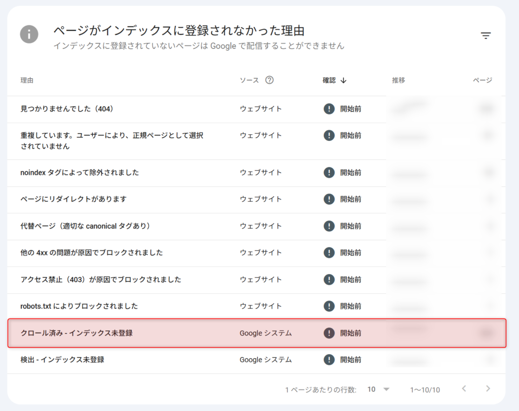Open the filter icon at the top right

tap(486, 35)
